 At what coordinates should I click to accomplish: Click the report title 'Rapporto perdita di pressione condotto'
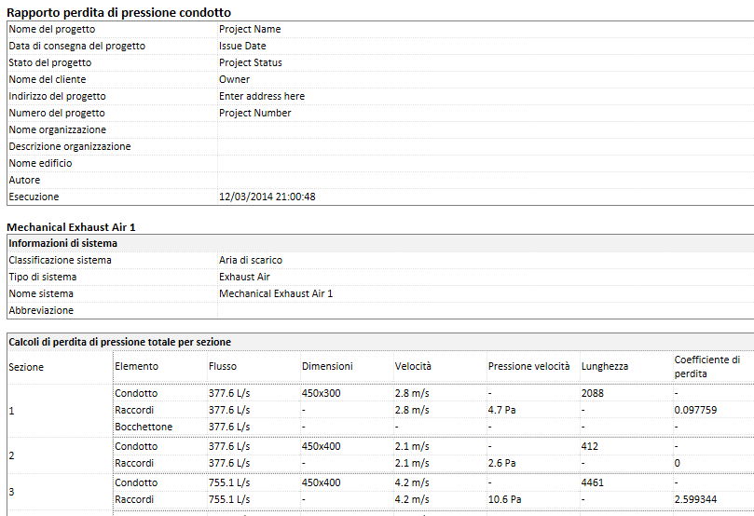(x=119, y=12)
